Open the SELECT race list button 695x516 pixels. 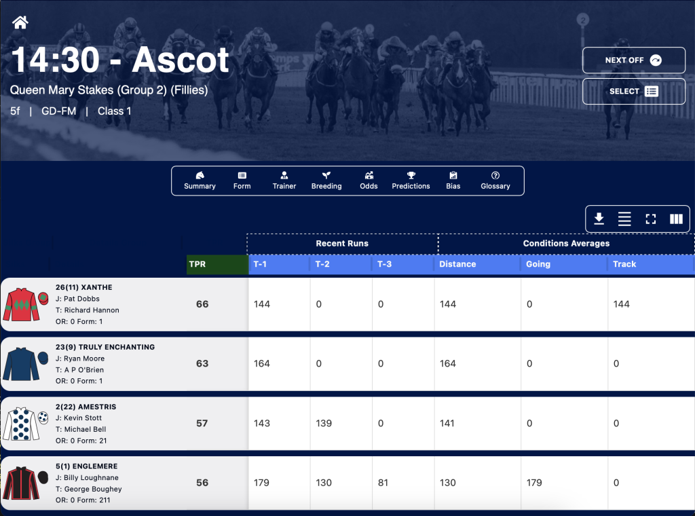(x=634, y=92)
